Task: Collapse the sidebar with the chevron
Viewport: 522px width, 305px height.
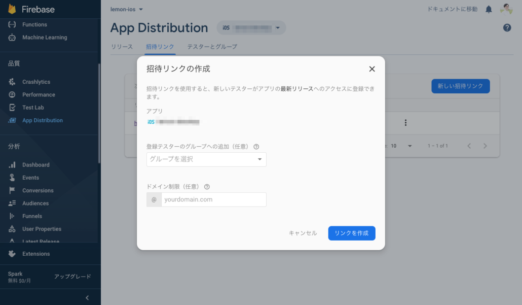Action: pyautogui.click(x=87, y=298)
